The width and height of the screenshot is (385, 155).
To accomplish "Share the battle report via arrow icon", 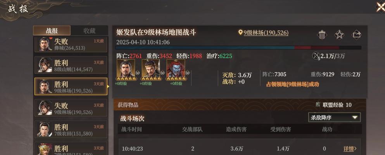I will pyautogui.click(x=356, y=34).
